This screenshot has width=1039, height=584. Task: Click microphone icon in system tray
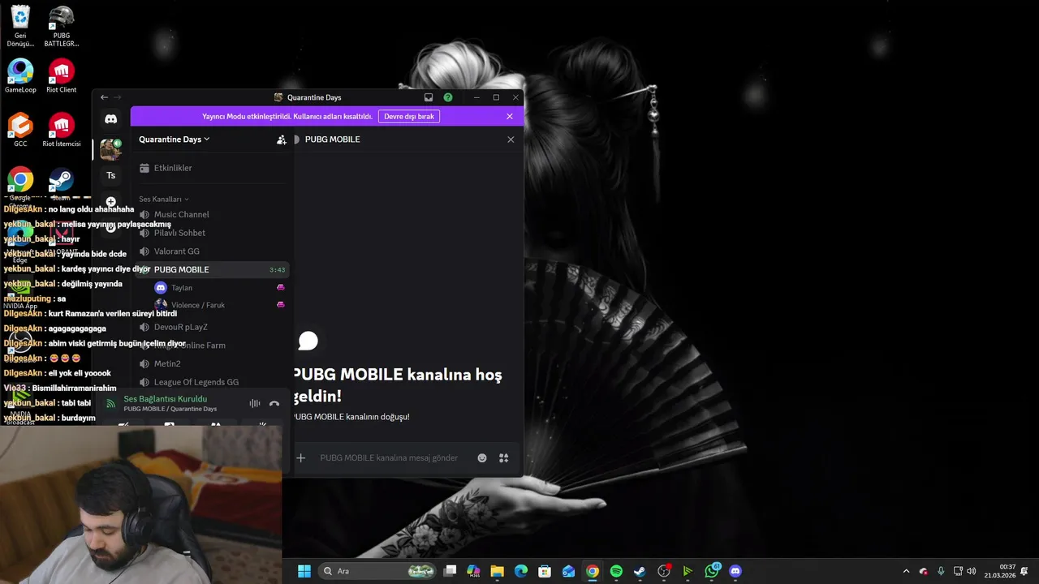click(x=941, y=571)
